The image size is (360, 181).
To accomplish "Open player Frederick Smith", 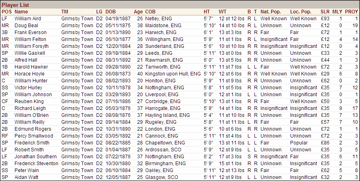I will coord(32,142).
